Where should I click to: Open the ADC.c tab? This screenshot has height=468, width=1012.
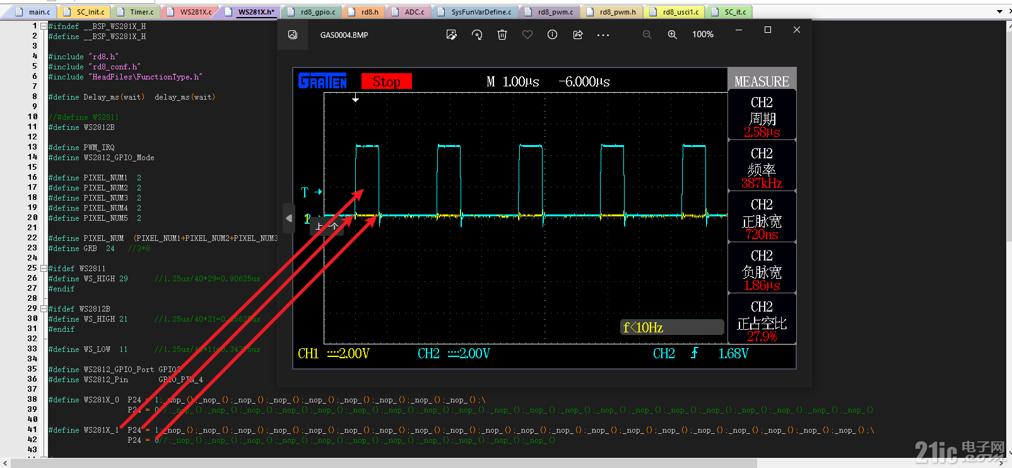coord(408,12)
